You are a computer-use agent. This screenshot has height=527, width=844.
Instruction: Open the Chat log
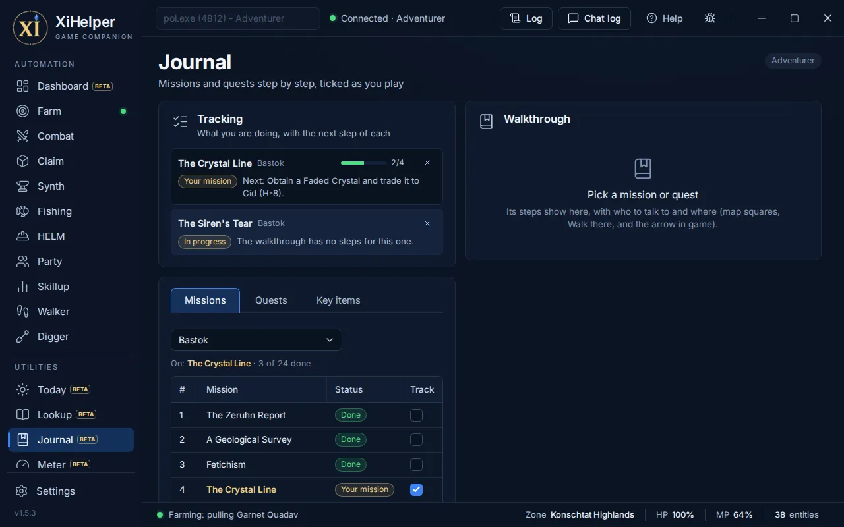point(594,18)
